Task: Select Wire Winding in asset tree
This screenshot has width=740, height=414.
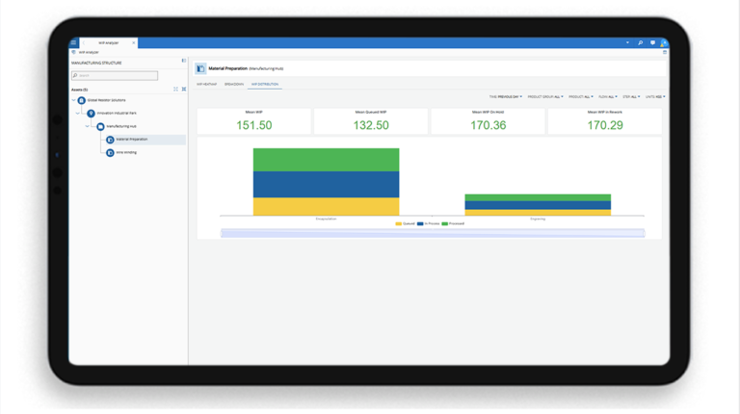Action: [126, 153]
